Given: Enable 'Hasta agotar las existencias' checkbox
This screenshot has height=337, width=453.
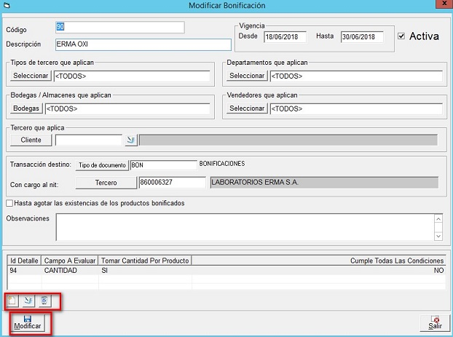Looking at the screenshot, I should (x=9, y=203).
